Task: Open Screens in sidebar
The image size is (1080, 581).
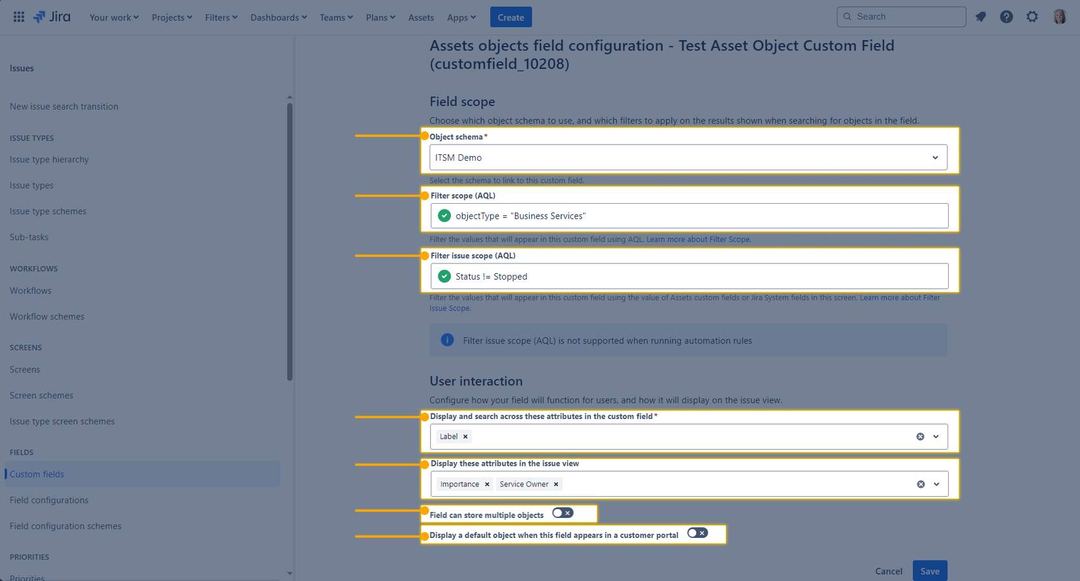Action: [24, 370]
